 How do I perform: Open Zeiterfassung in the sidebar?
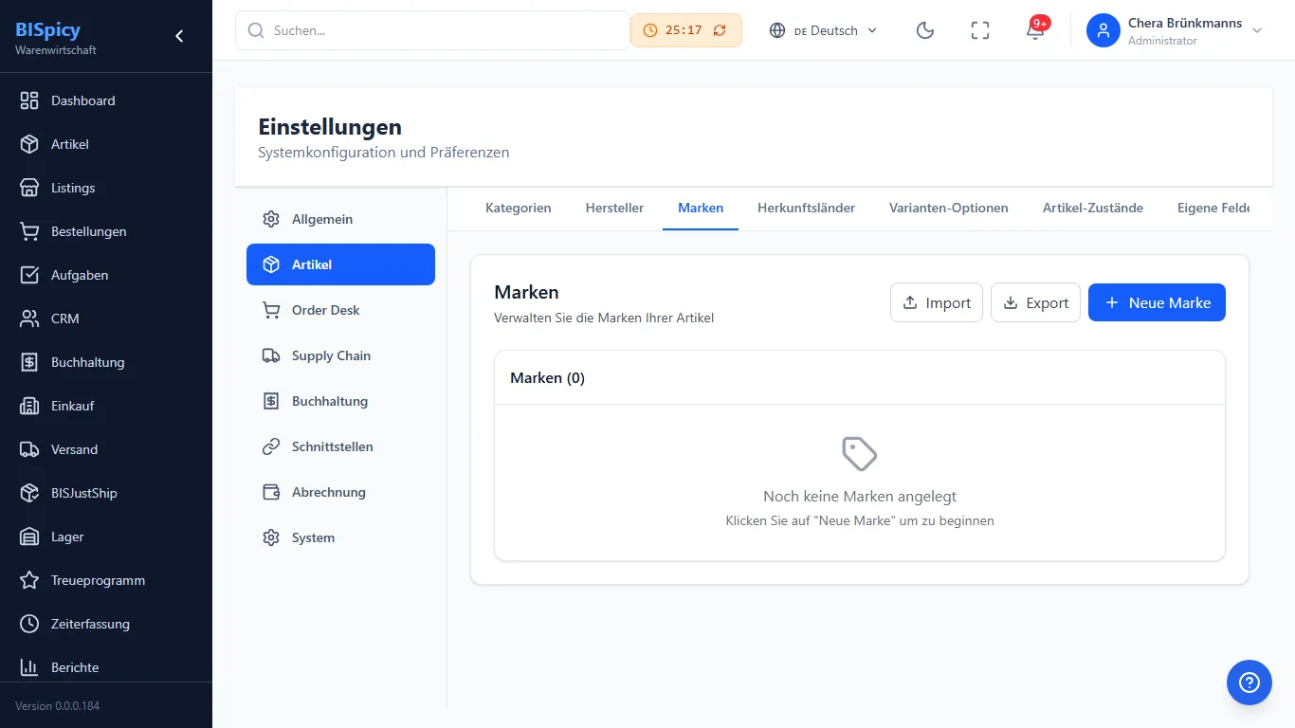pos(106,624)
